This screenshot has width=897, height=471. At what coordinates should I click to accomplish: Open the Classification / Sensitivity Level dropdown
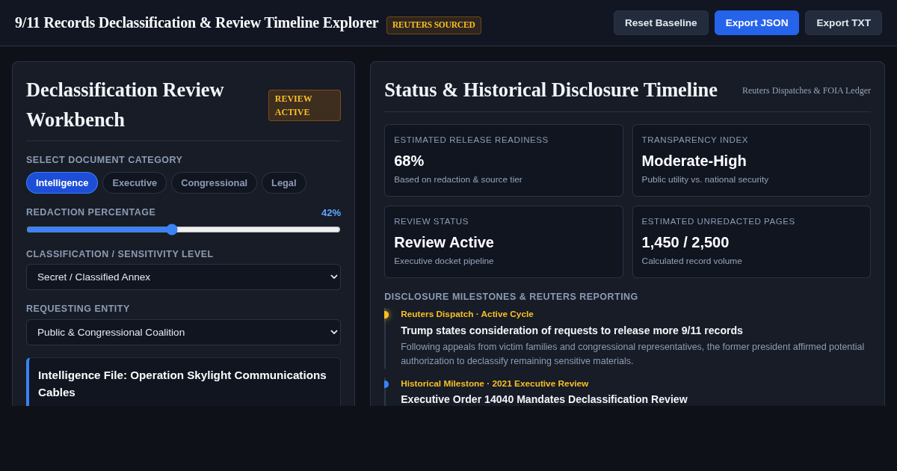click(x=183, y=277)
